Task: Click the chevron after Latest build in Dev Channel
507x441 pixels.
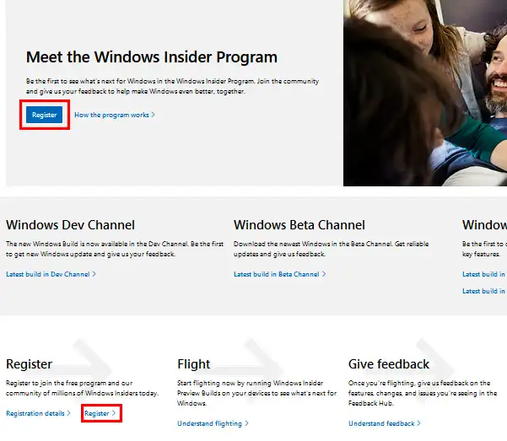Action: [94, 274]
